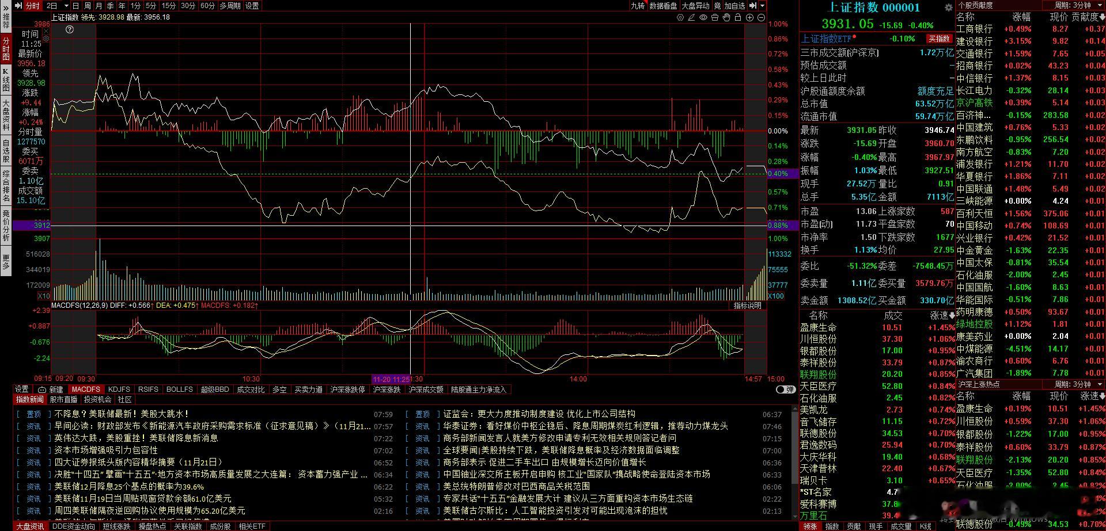Select 贡献 tab at bottom right
Image resolution: width=1106 pixels, height=531 pixels.
854,526
